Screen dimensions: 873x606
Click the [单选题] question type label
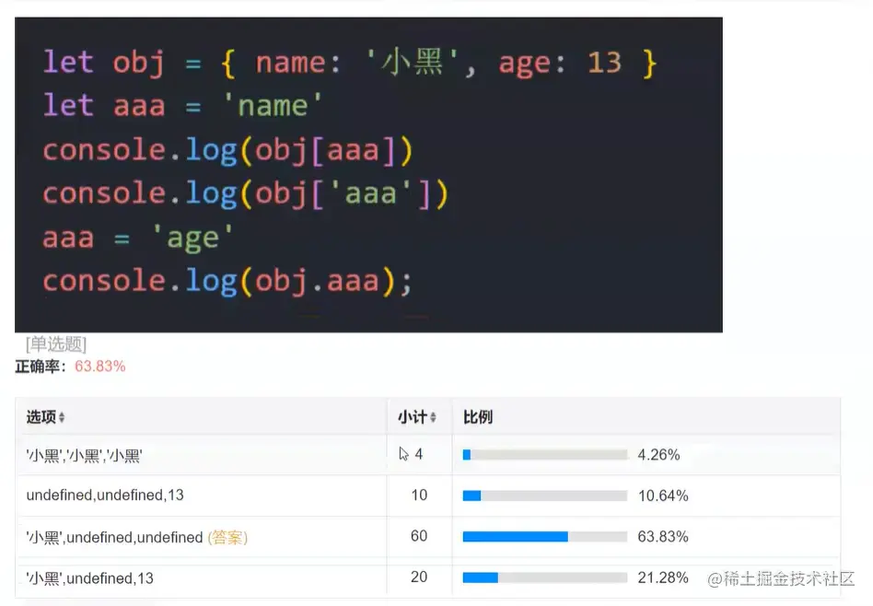pyautogui.click(x=56, y=344)
